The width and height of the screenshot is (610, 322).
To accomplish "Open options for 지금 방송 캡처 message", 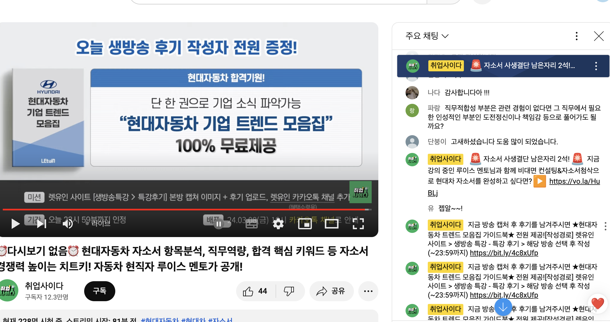I will (x=605, y=226).
